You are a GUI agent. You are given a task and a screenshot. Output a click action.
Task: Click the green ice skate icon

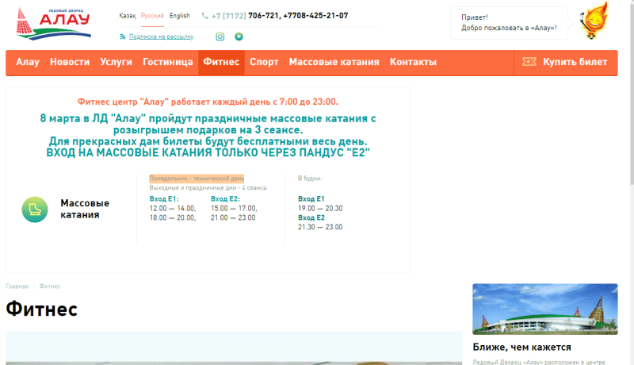tap(35, 209)
